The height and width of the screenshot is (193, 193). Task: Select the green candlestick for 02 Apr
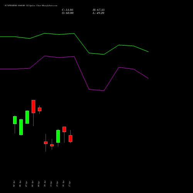(x=15, y=120)
